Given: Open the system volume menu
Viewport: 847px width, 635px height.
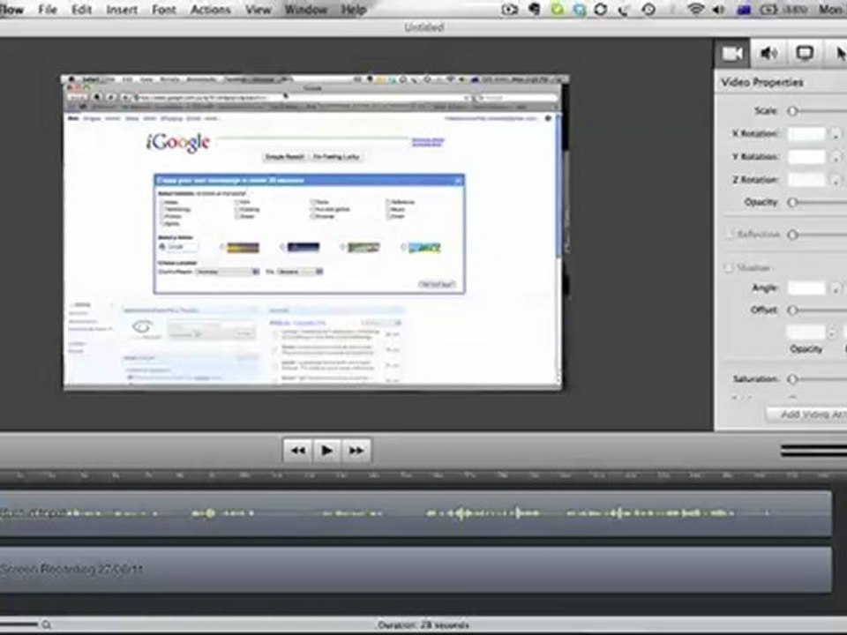Looking at the screenshot, I should [x=718, y=9].
